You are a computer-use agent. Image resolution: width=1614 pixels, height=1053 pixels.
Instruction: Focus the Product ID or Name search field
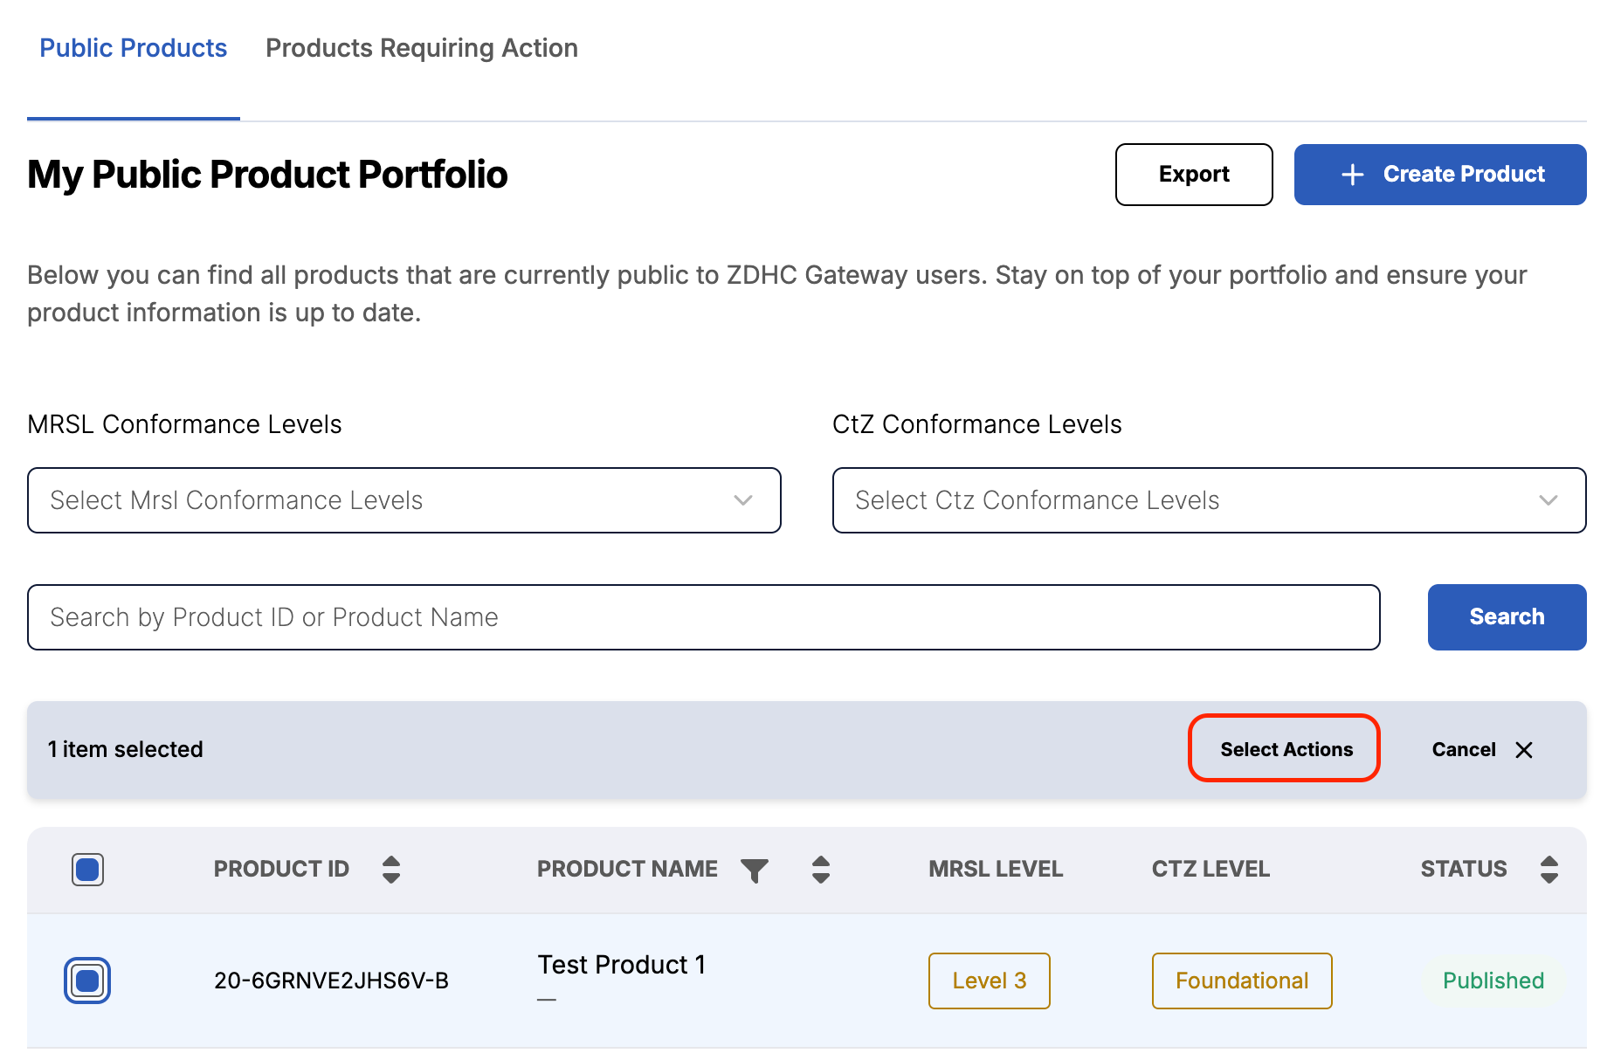pos(704,617)
